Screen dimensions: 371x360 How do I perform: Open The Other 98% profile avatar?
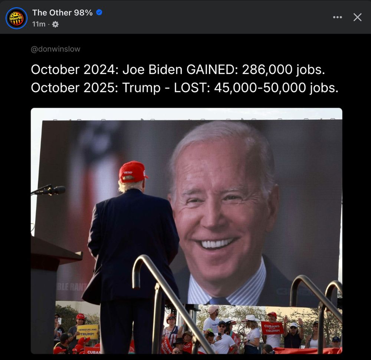pyautogui.click(x=16, y=18)
